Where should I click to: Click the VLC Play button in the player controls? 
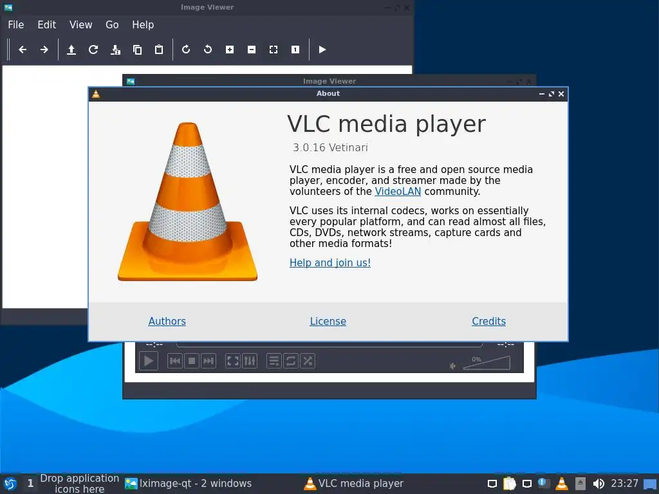(149, 361)
